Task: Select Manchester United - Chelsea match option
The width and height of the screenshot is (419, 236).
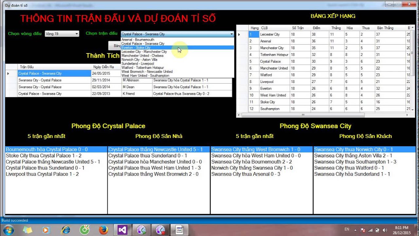Action: [x=177, y=56]
